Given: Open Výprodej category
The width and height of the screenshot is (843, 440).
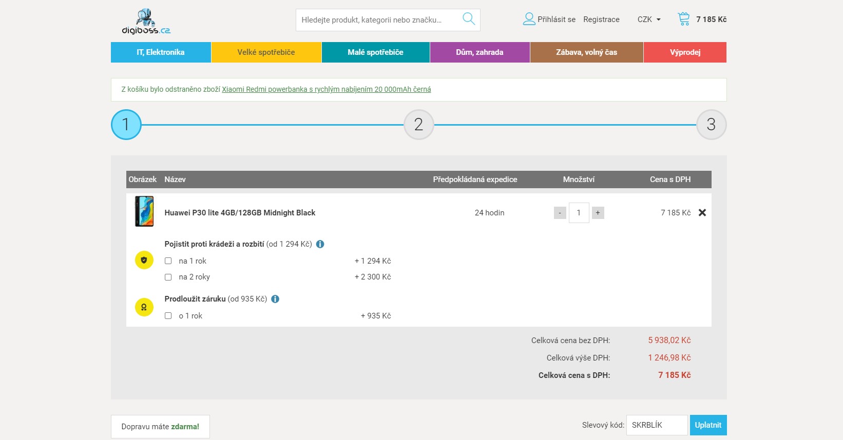Looking at the screenshot, I should pos(685,52).
